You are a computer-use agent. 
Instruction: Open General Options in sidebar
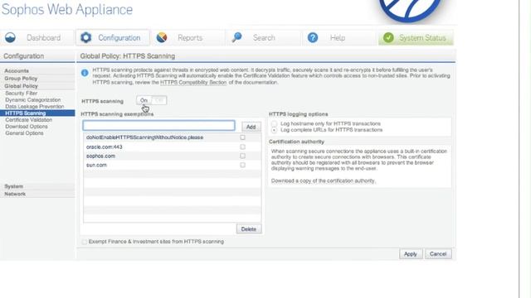(x=24, y=133)
